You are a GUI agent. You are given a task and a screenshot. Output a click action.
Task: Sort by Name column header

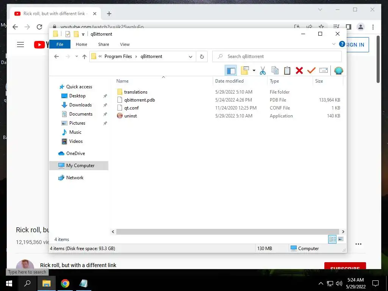[x=122, y=81]
